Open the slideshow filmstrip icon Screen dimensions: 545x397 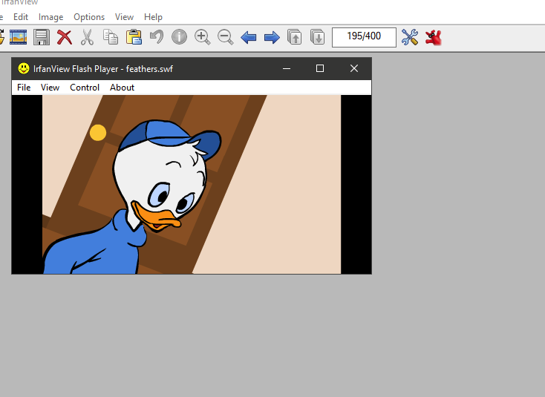tap(19, 37)
